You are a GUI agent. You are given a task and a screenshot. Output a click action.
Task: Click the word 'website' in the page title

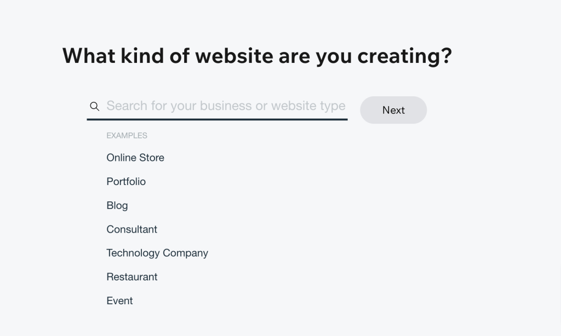(x=234, y=56)
